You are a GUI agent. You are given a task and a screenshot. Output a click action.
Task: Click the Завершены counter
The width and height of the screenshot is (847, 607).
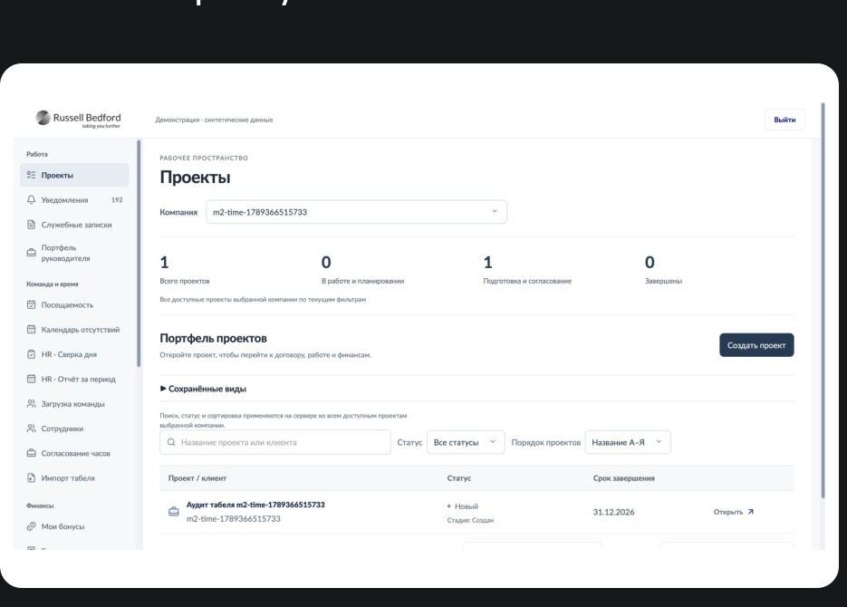[663, 270]
